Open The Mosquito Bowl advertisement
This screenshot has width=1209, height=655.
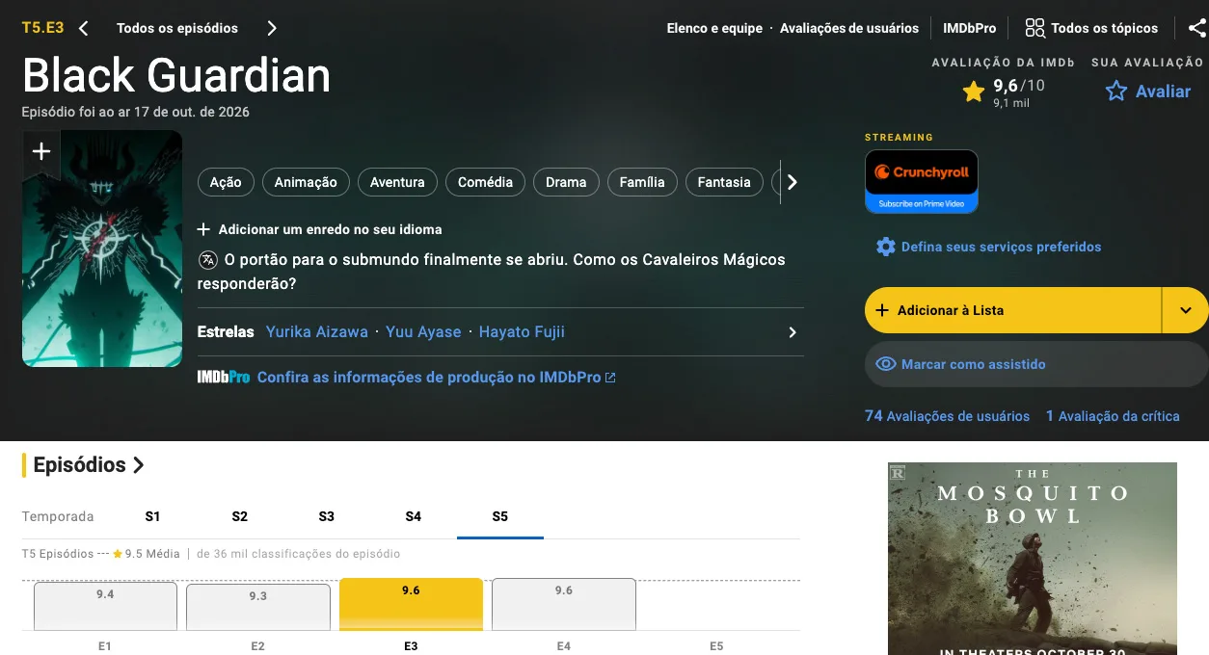tap(1033, 559)
